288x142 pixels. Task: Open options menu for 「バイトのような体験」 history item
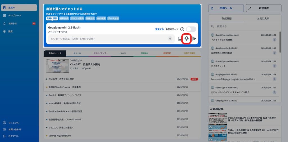[x=274, y=40]
